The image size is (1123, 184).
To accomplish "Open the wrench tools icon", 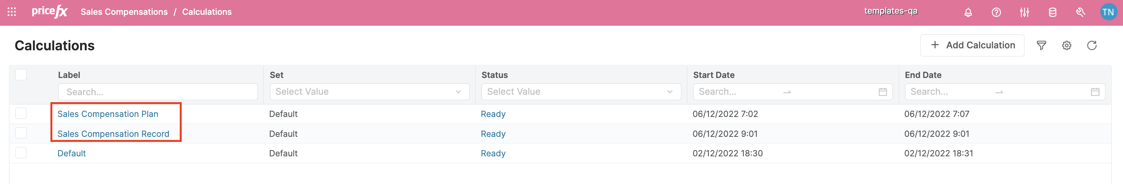I will click(1080, 12).
